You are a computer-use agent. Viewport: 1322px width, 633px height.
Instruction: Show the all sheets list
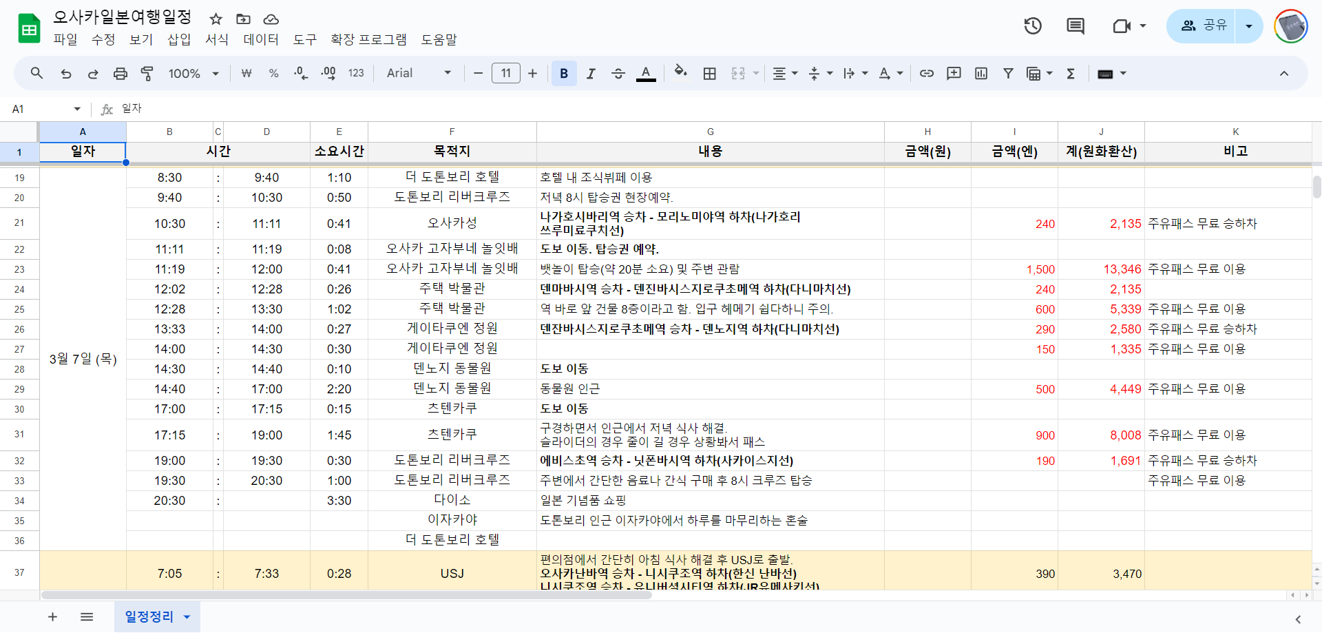pyautogui.click(x=87, y=616)
